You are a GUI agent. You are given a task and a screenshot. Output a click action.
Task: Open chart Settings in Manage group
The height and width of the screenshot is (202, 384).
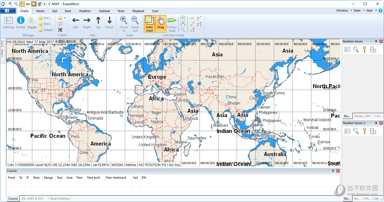(9, 22)
